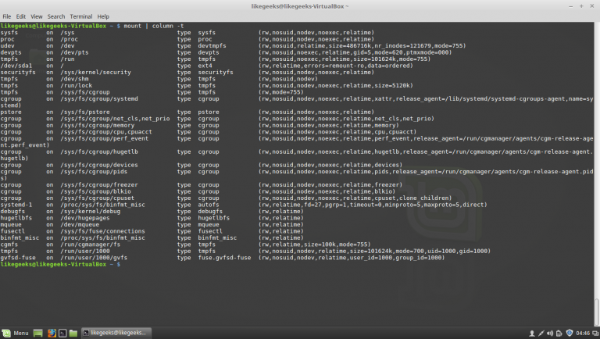Open the File menu

pos(7,16)
